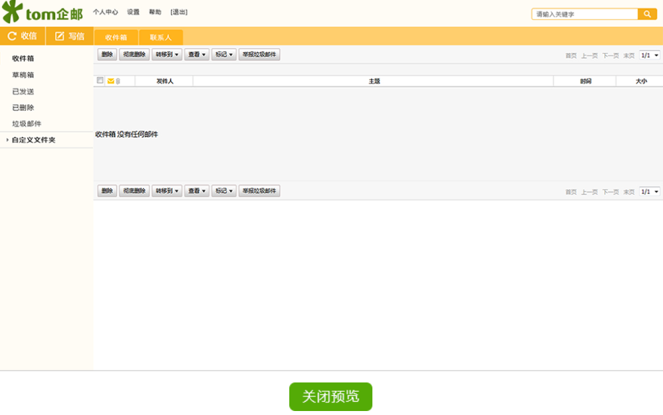Open 个人中心 in the top menu
Screen dimensions: 663x415
click(105, 12)
